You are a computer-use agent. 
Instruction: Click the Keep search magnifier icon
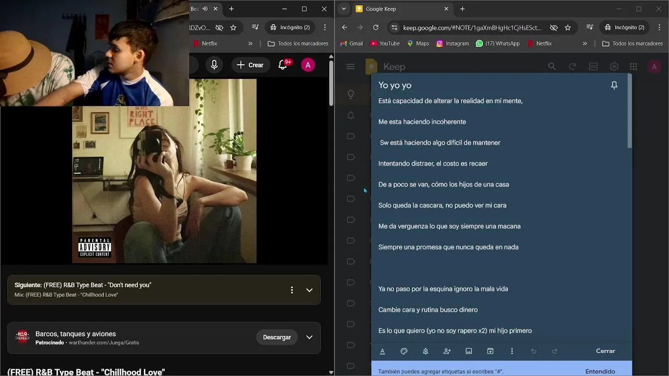[x=552, y=66]
